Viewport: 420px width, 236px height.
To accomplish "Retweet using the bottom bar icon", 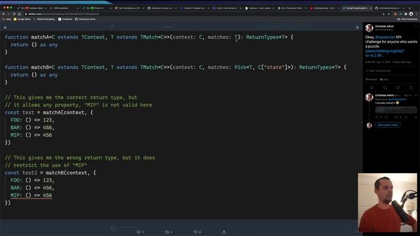I will pos(167,232).
